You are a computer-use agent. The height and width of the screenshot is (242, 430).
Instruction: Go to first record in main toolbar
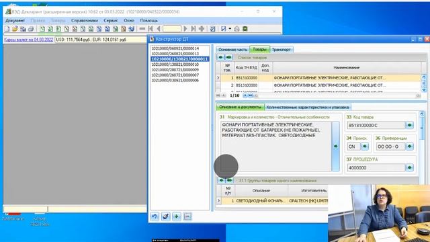150,28
